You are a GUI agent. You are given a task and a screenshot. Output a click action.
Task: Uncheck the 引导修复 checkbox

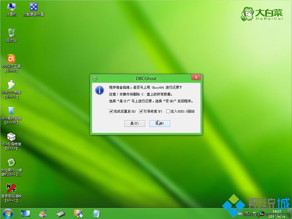point(141,111)
